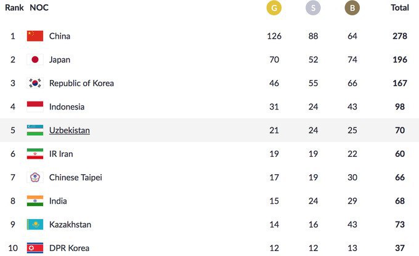Click the gold medal column icon
Image resolution: width=419 pixels, height=256 pixels.
click(274, 8)
